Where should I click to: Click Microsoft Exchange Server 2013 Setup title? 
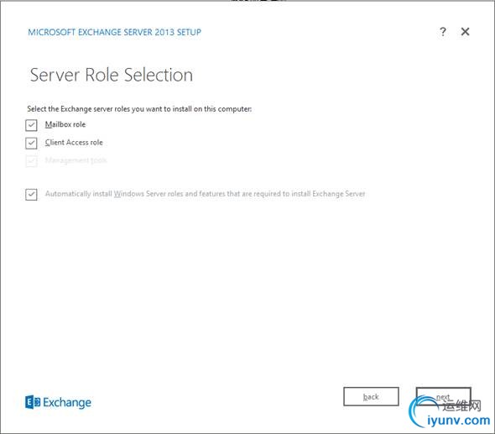pyautogui.click(x=114, y=32)
